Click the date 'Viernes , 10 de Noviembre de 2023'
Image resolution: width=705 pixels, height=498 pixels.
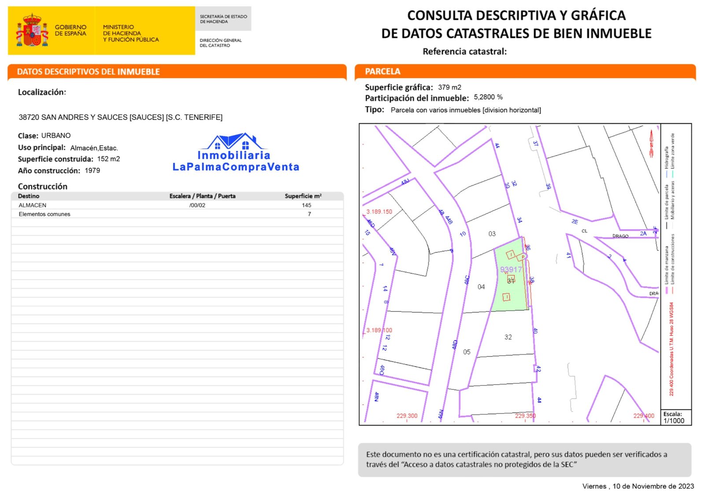pyautogui.click(x=638, y=486)
